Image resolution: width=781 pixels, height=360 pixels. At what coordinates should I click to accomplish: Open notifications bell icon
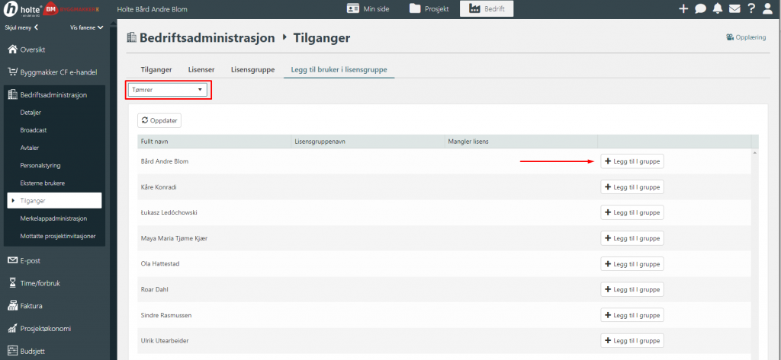[x=717, y=9]
